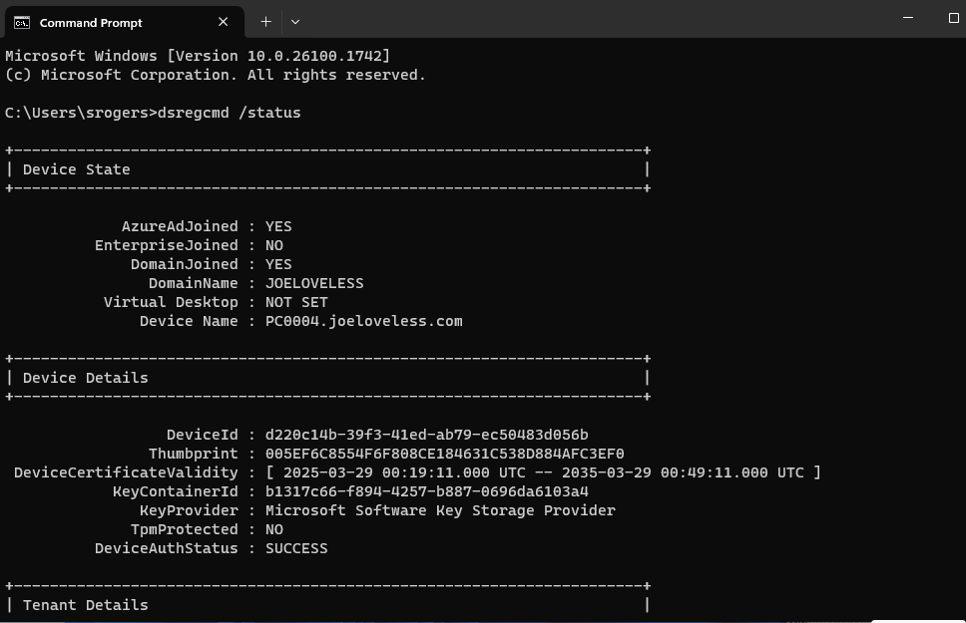Minimize the terminal window
Viewport: 966px width, 623px height.
coord(908,18)
